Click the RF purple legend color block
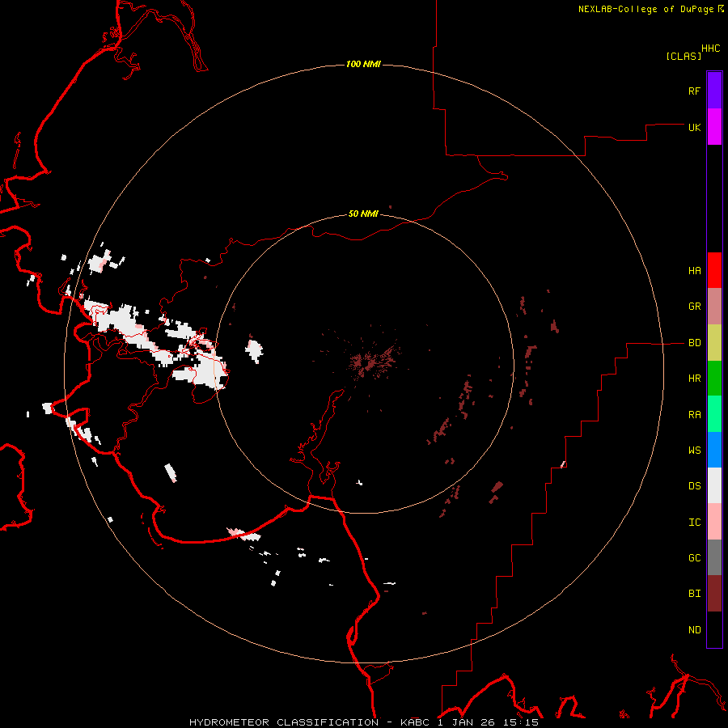 [x=714, y=91]
